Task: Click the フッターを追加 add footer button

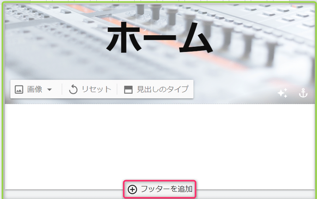Action: point(160,190)
